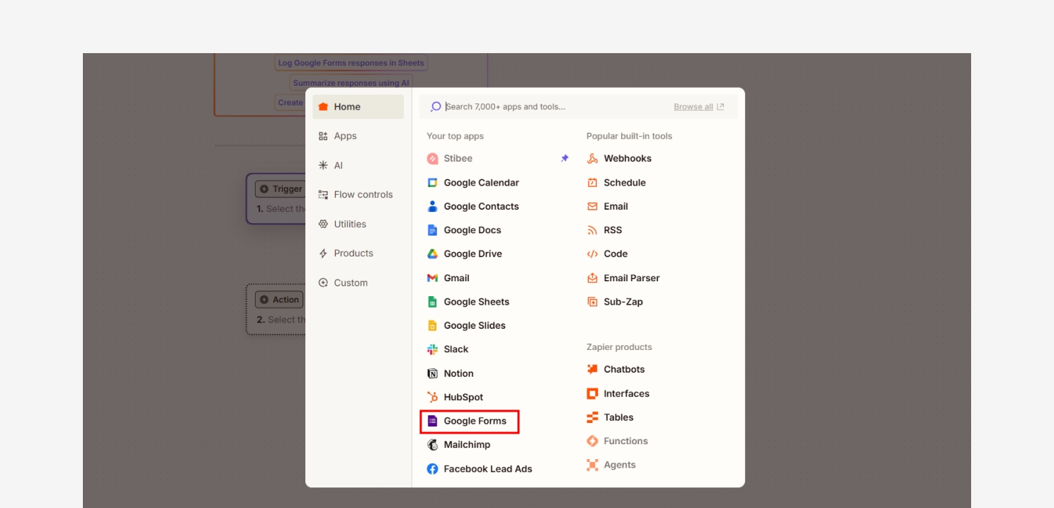The image size is (1054, 508).
Task: Pick the Agents product icon
Action: click(x=593, y=465)
